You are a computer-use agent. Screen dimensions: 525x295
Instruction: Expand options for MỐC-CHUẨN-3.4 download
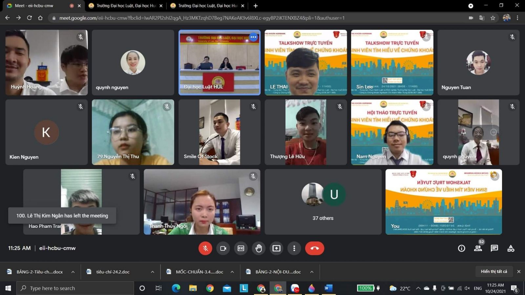point(232,272)
